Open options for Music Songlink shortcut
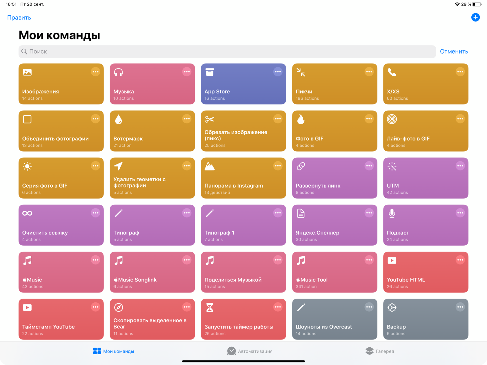This screenshot has height=365, width=487. (x=187, y=260)
